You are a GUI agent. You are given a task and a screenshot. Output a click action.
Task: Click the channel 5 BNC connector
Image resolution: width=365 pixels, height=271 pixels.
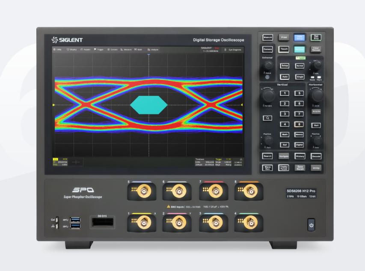(x=144, y=191)
